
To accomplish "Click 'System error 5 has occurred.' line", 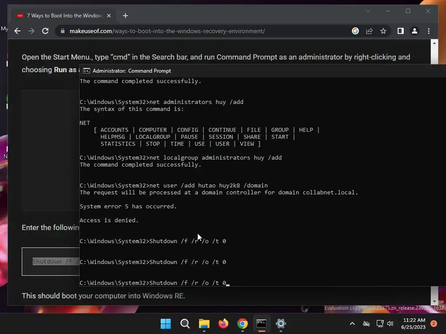I will coord(128,206).
